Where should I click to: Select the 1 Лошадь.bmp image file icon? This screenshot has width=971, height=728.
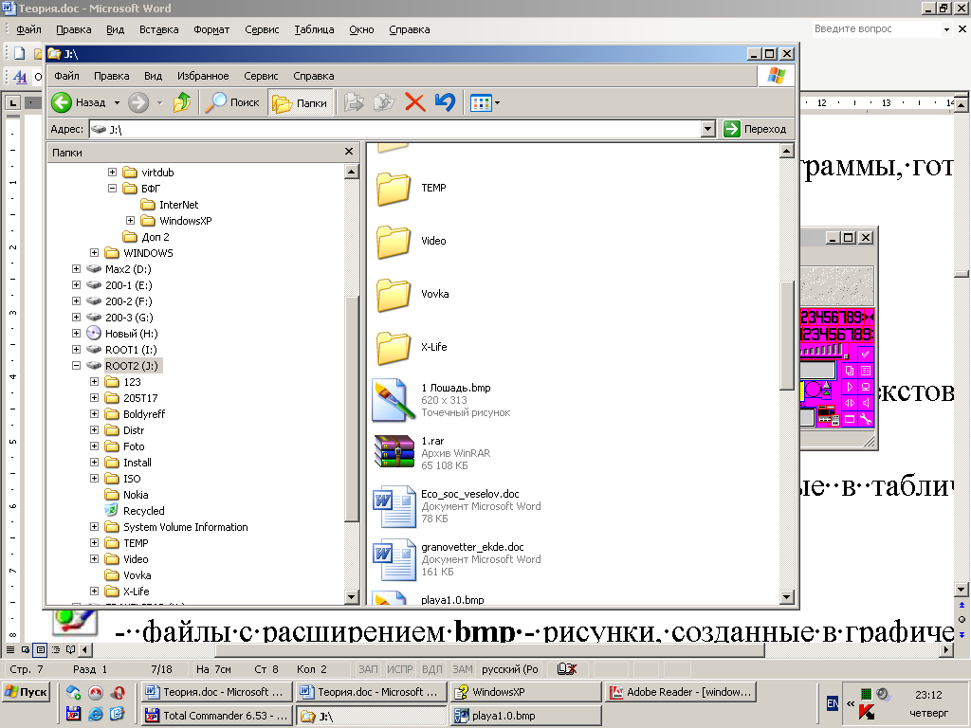394,399
